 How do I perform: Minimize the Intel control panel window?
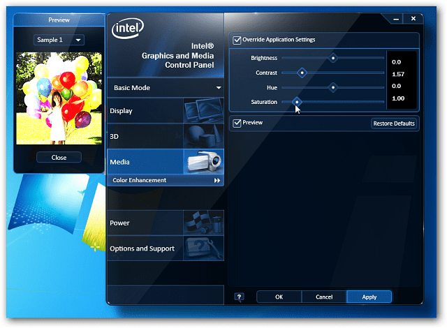tap(396, 19)
